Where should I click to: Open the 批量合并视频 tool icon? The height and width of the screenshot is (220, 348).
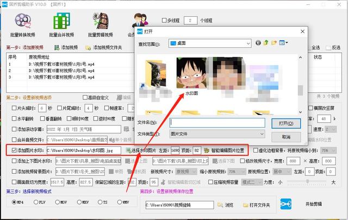[x=61, y=21]
